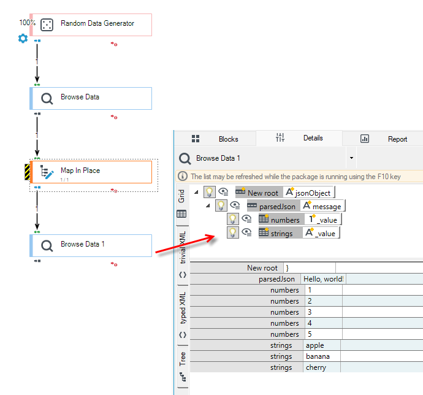Toggle lightbulb highlight for strings
Screen dimensions: 423x395
click(x=232, y=232)
